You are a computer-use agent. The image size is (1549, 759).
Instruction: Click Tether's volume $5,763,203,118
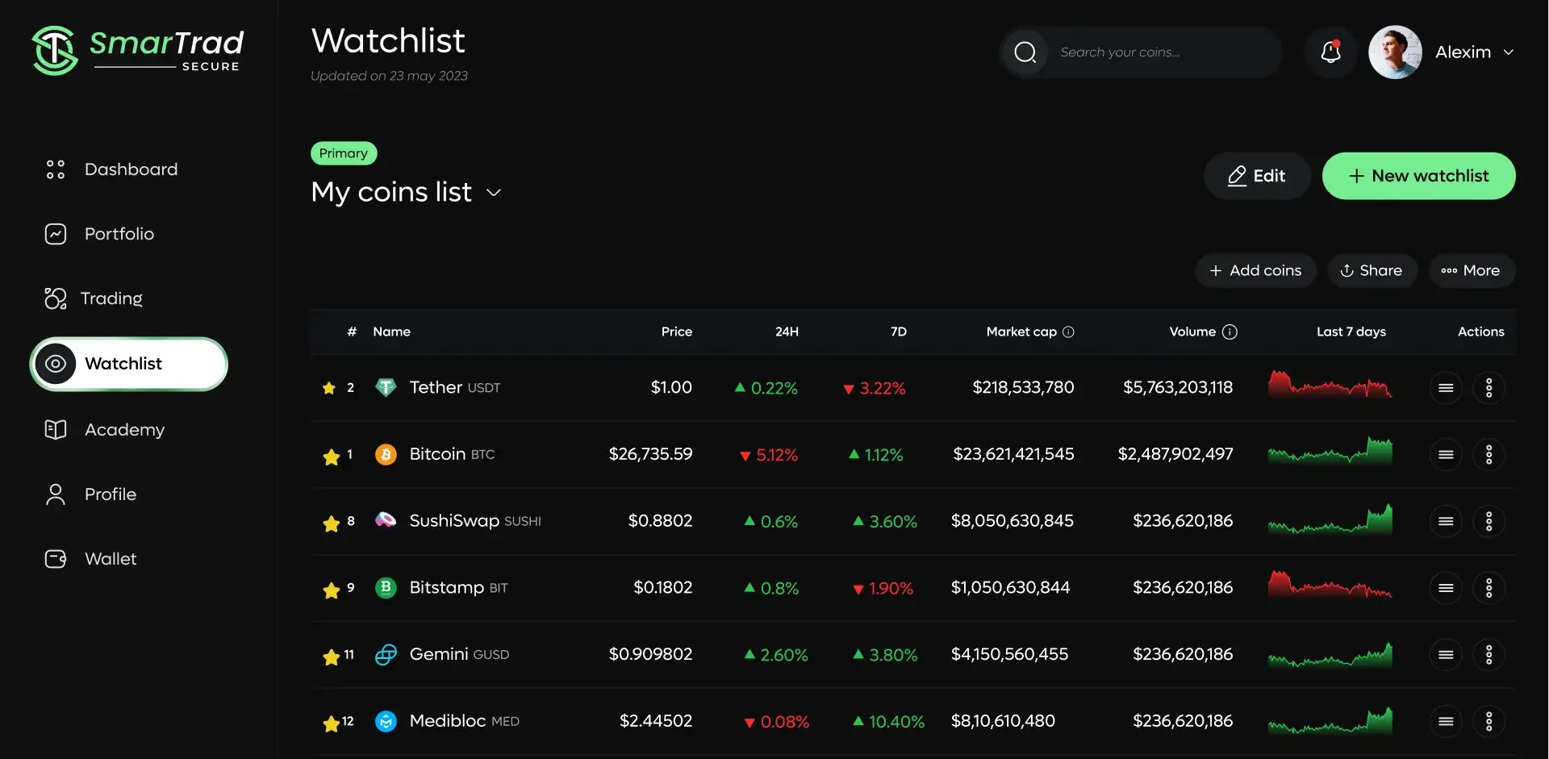1178,388
